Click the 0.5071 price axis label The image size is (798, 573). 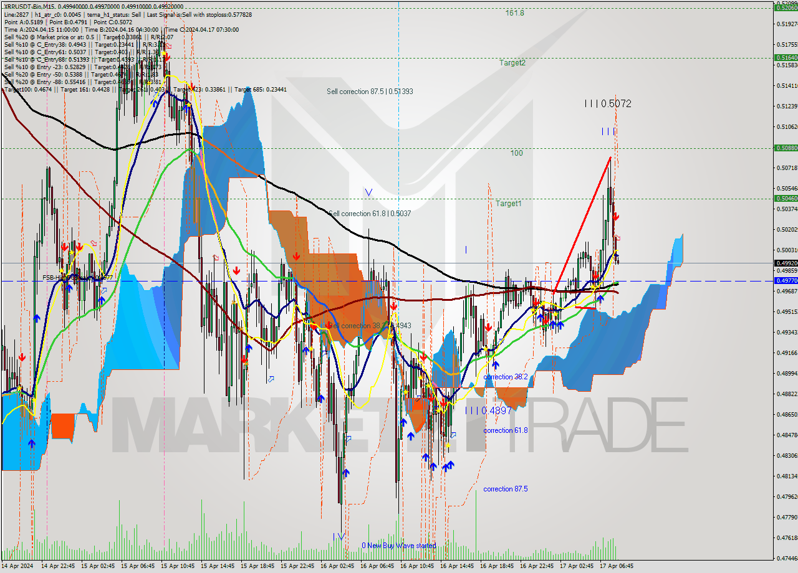pos(787,168)
